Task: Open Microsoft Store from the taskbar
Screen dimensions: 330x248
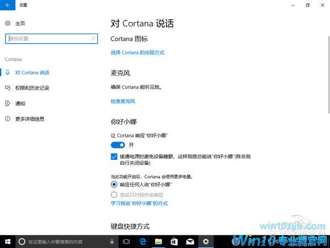Action: pos(174,241)
